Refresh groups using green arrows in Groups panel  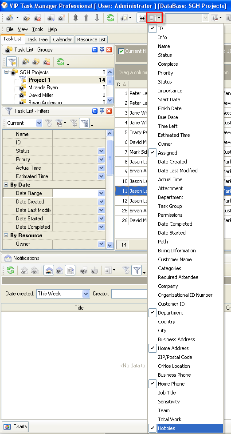tap(60, 61)
